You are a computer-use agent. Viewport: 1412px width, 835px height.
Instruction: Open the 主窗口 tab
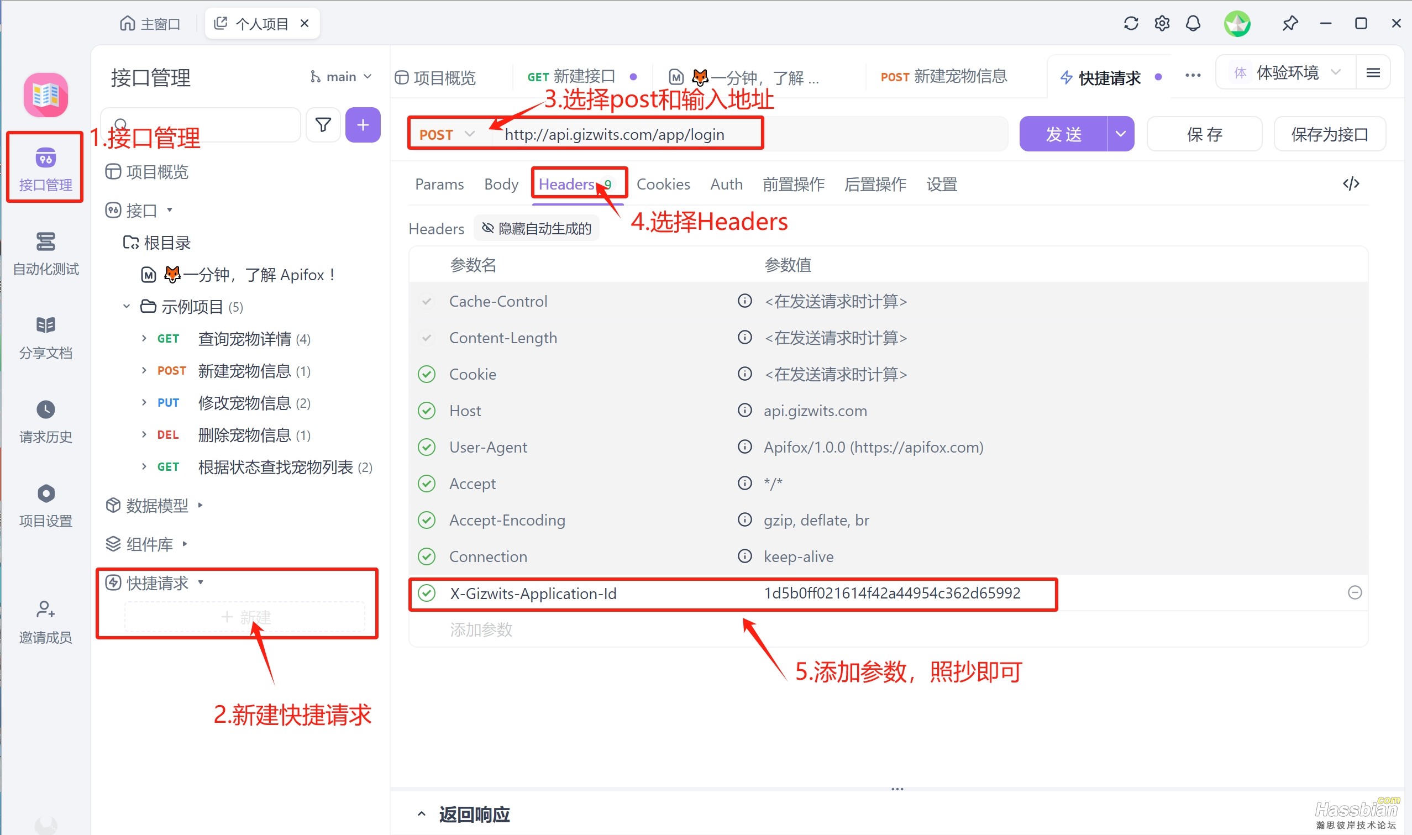(x=150, y=24)
